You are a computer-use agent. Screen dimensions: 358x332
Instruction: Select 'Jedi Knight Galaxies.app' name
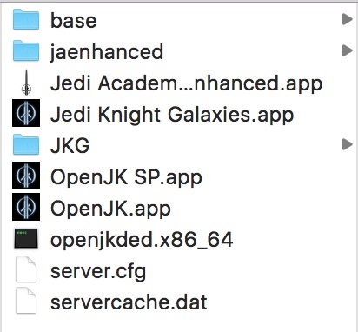[x=172, y=115]
